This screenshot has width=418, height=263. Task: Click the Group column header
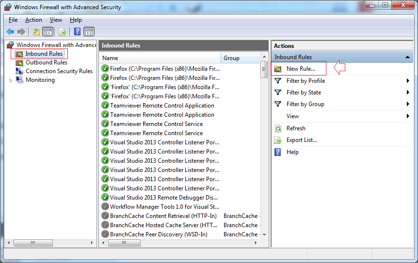pyautogui.click(x=241, y=58)
